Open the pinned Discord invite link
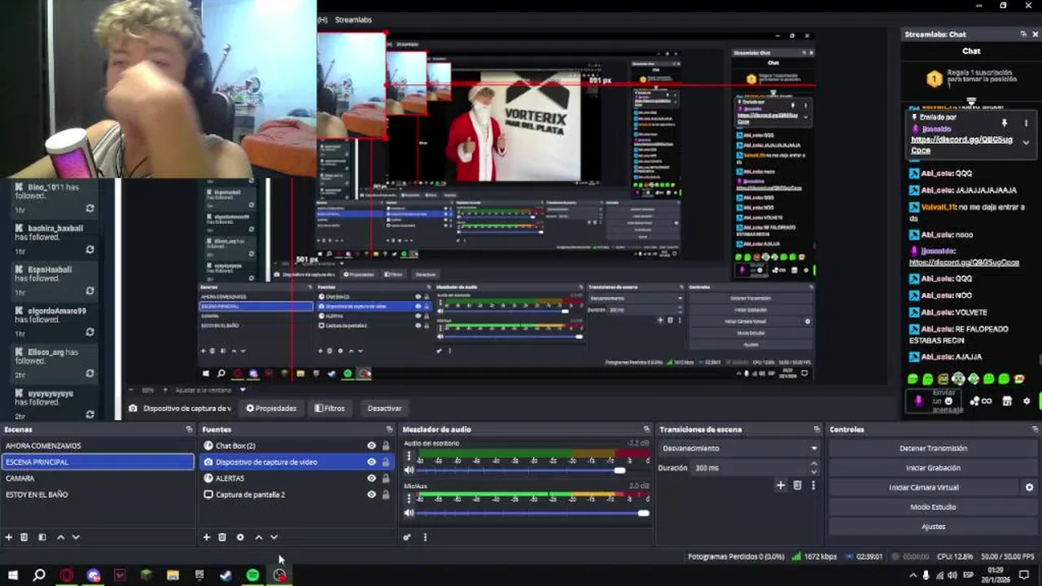Screen dimensions: 1042x586 click(961, 145)
